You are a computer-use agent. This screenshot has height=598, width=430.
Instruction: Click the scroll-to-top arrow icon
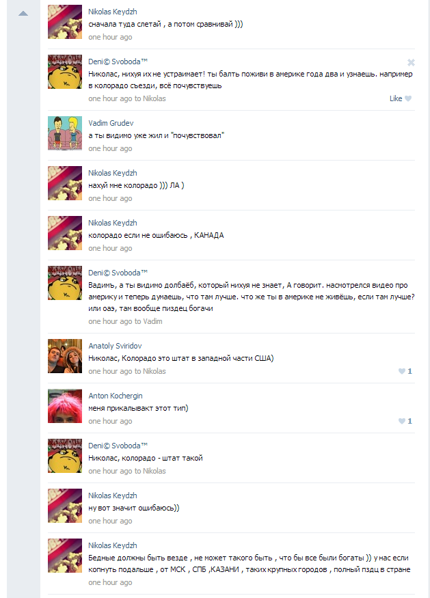click(x=23, y=14)
